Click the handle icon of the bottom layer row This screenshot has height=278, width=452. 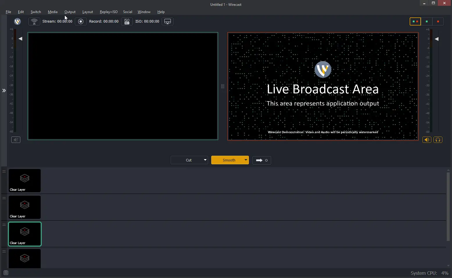(4, 251)
